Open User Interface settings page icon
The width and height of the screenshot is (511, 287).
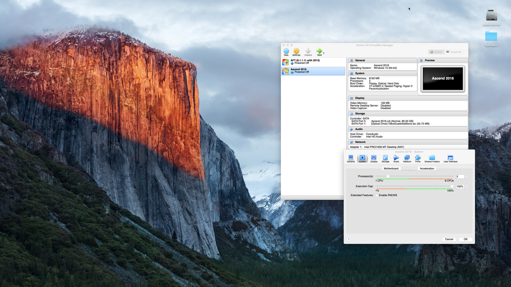pyautogui.click(x=451, y=159)
